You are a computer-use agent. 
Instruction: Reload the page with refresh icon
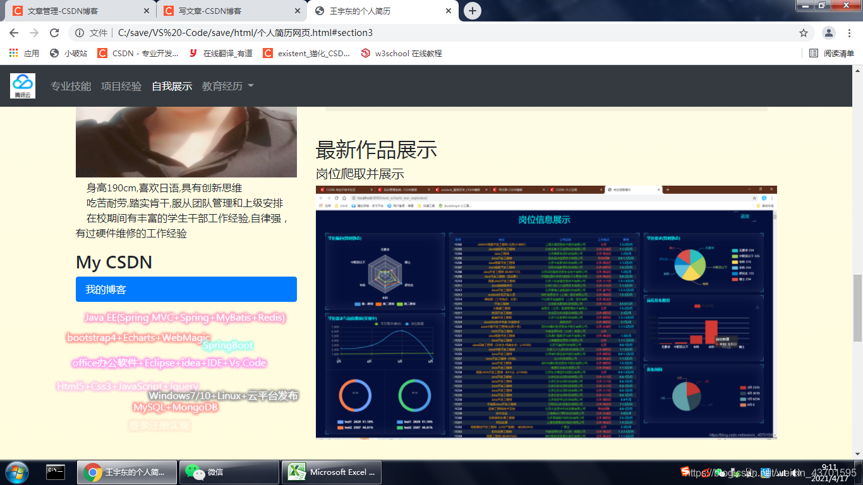(54, 33)
